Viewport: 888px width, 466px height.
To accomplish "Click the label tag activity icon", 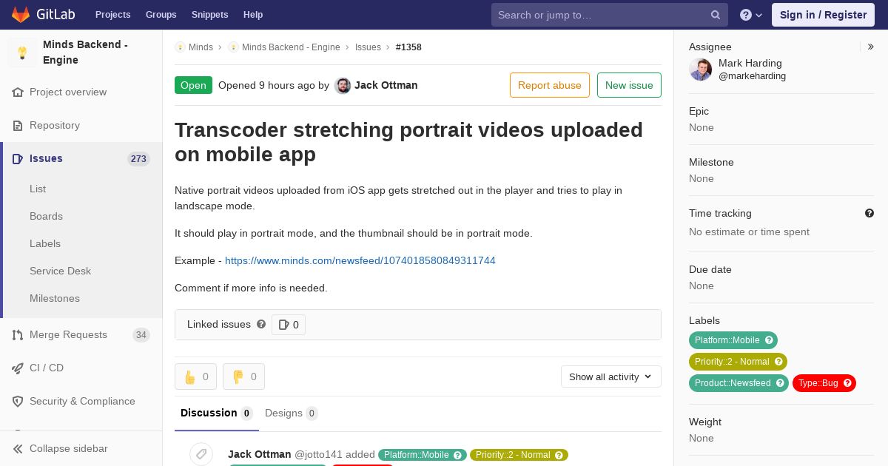I will point(201,454).
